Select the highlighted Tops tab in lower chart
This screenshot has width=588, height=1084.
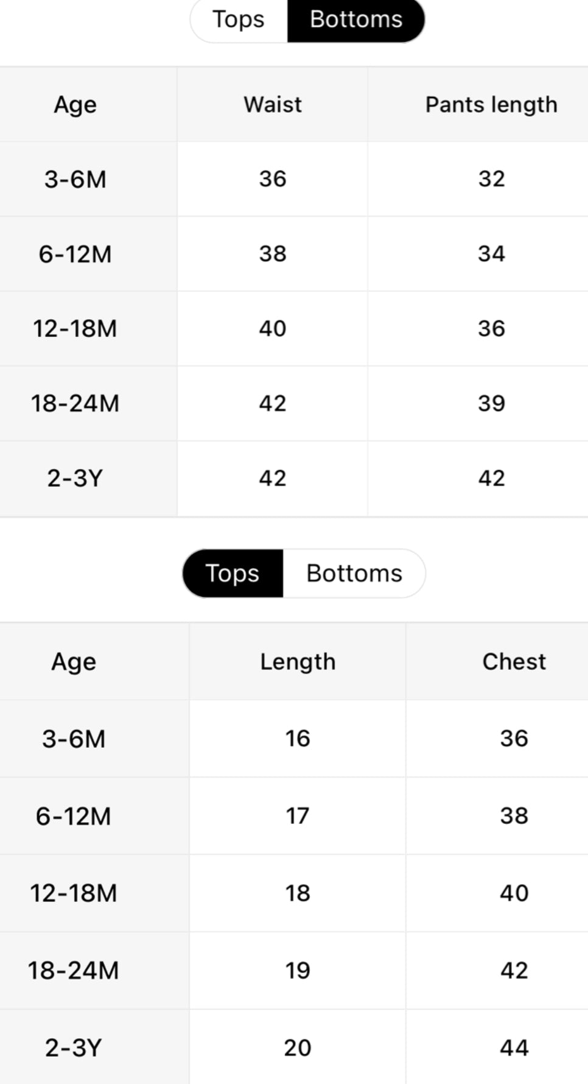233,573
